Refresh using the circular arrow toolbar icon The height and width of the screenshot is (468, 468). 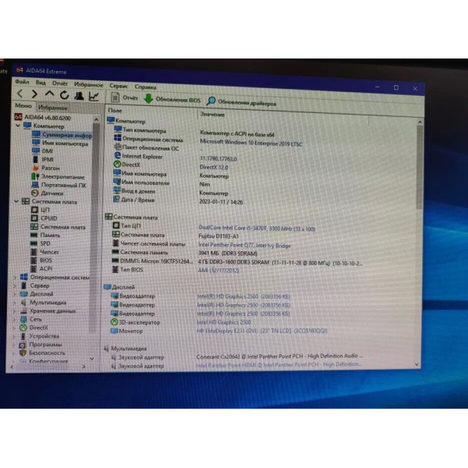coord(64,95)
